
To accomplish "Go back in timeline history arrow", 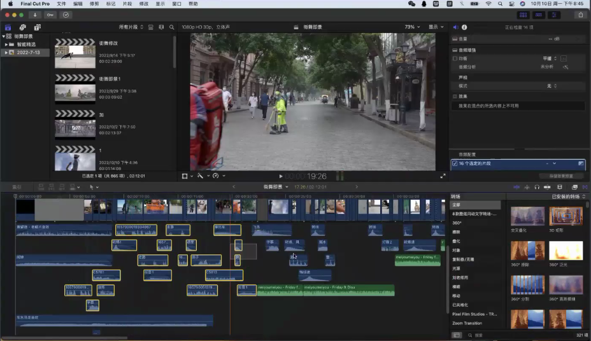I will [x=234, y=186].
